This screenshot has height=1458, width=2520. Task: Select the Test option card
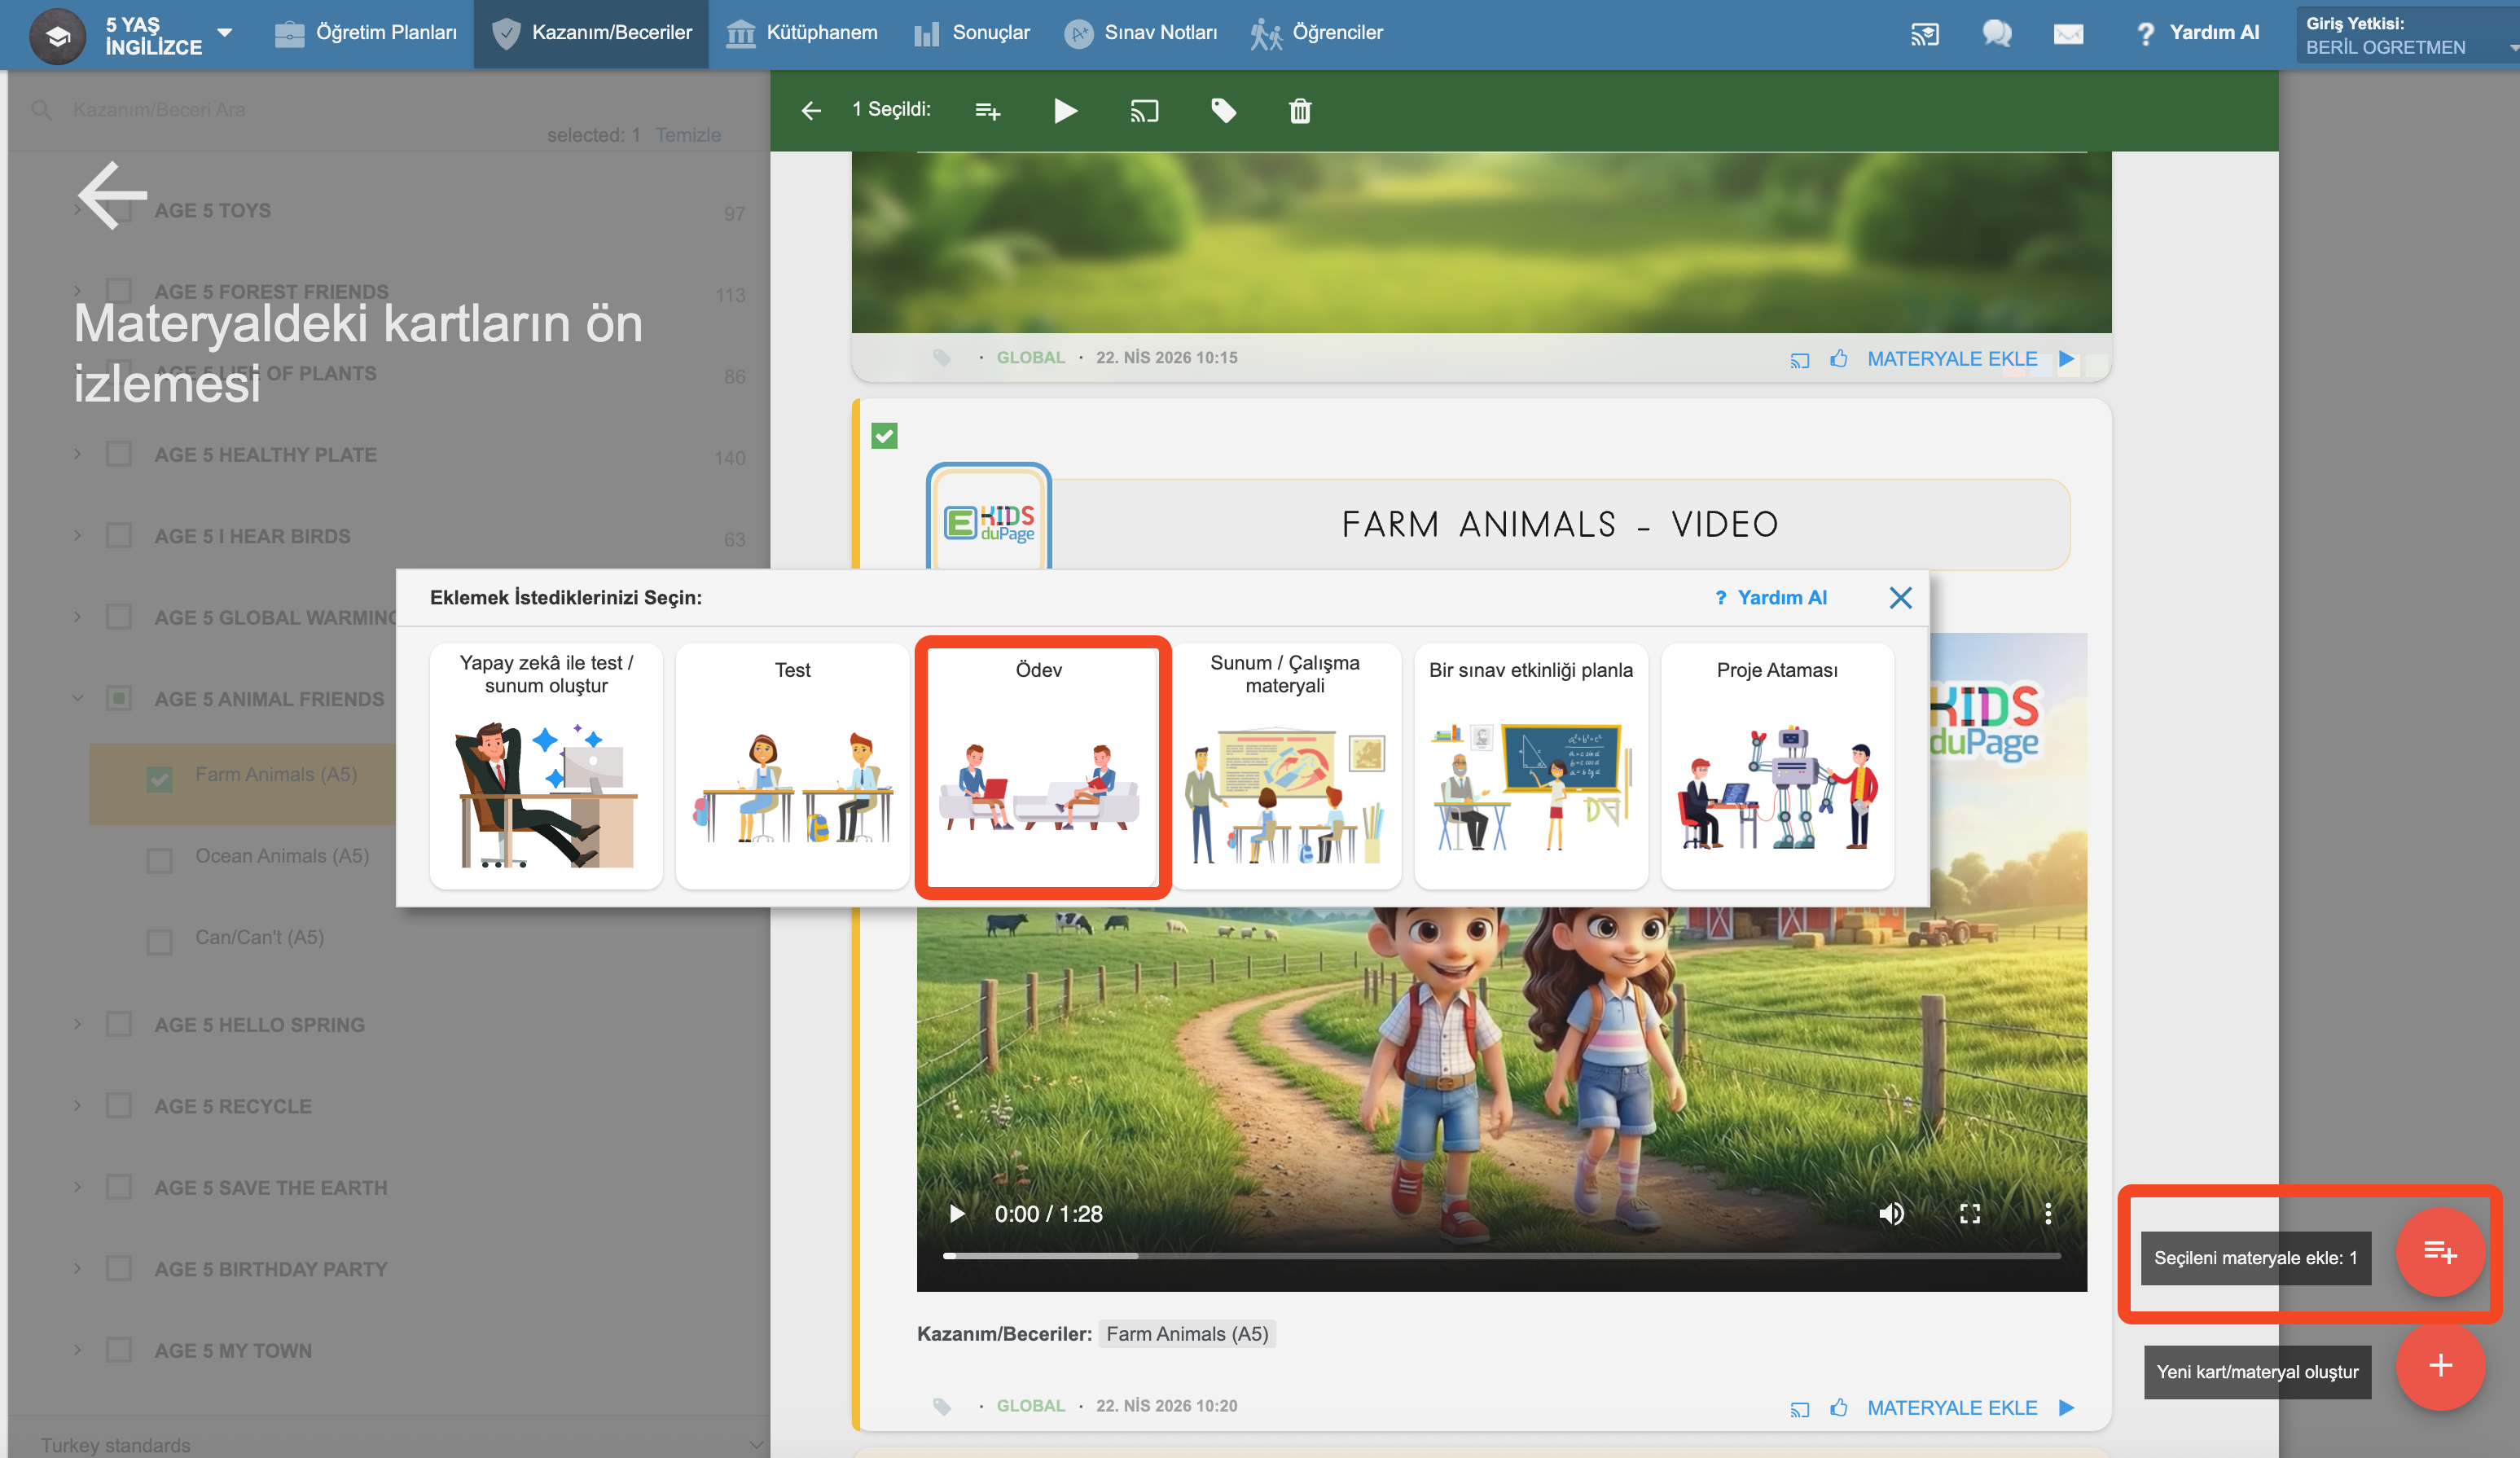[792, 765]
